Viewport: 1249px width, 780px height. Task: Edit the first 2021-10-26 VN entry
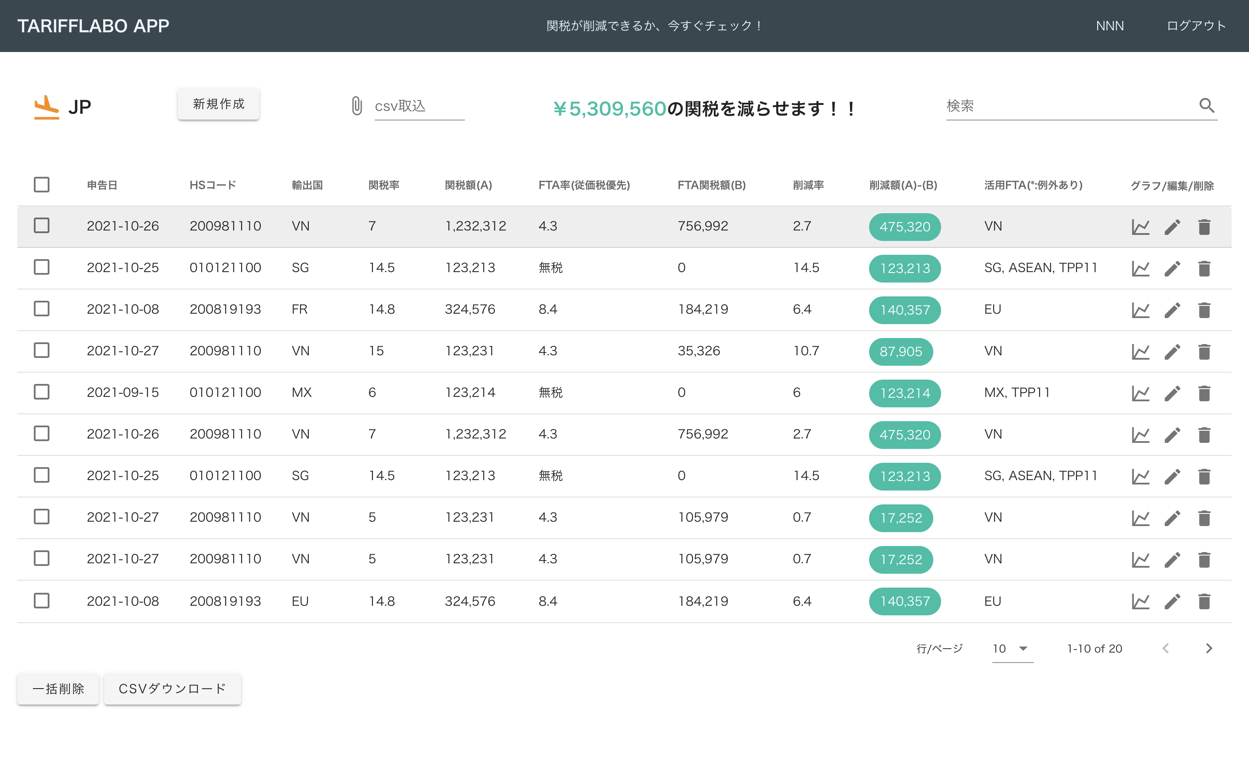pos(1172,227)
